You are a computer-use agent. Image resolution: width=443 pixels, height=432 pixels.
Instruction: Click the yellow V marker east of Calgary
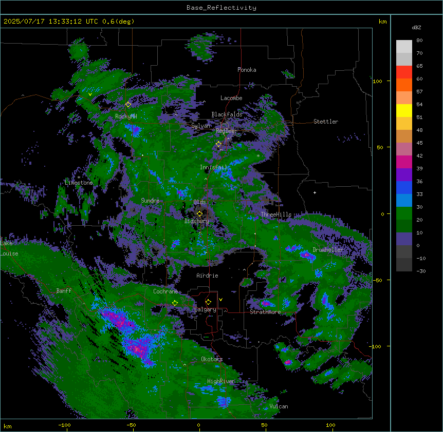(220, 300)
